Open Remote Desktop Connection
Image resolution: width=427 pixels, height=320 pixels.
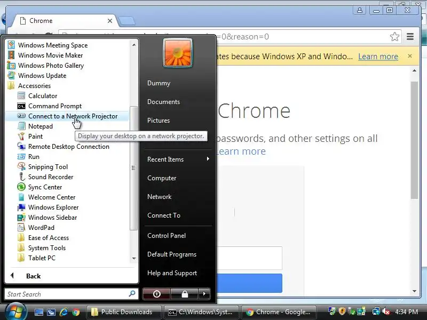coord(69,146)
